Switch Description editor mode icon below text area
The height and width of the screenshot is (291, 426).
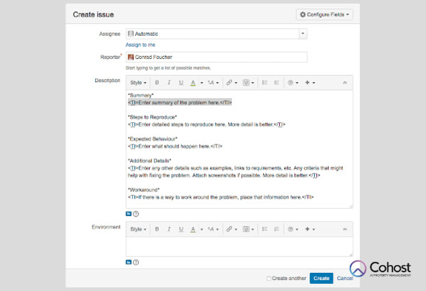(x=129, y=214)
